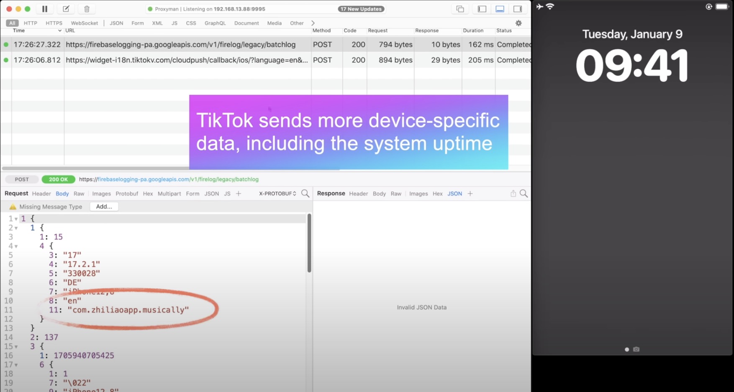Add response tab with plus icon

470,193
